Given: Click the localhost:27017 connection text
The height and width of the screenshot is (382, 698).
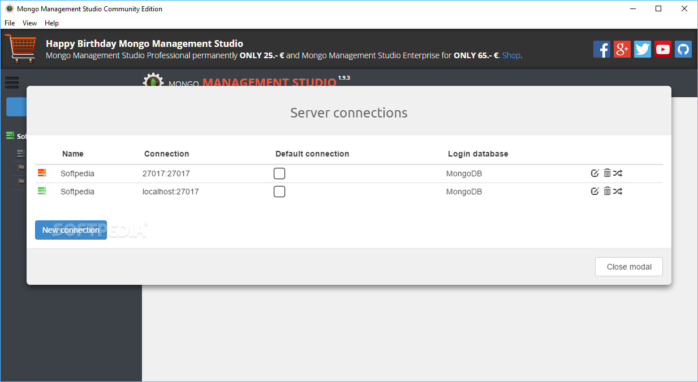Looking at the screenshot, I should click(171, 192).
